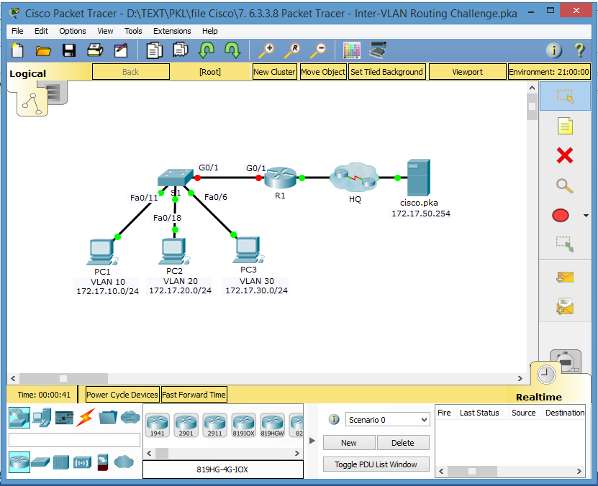This screenshot has width=598, height=486.
Task: Expand the PDU list with the triangle arrow
Action: point(312,441)
